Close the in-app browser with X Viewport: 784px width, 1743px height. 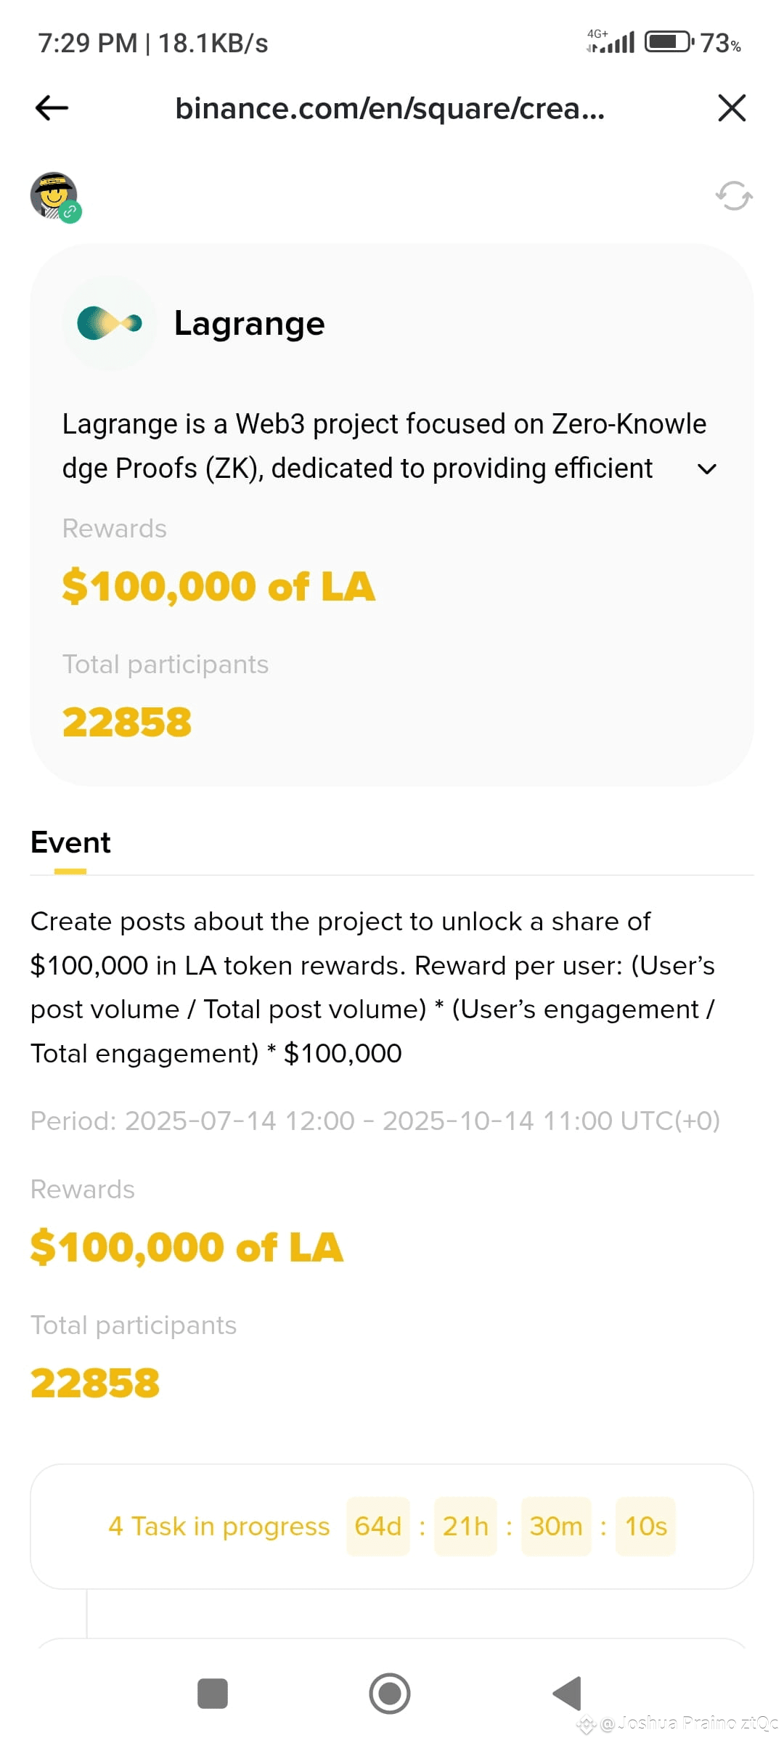[x=732, y=108]
